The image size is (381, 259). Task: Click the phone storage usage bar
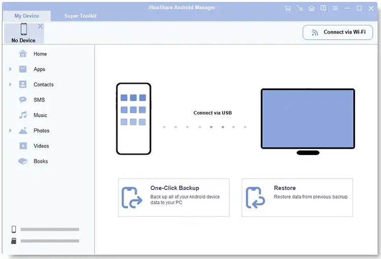[x=50, y=230]
